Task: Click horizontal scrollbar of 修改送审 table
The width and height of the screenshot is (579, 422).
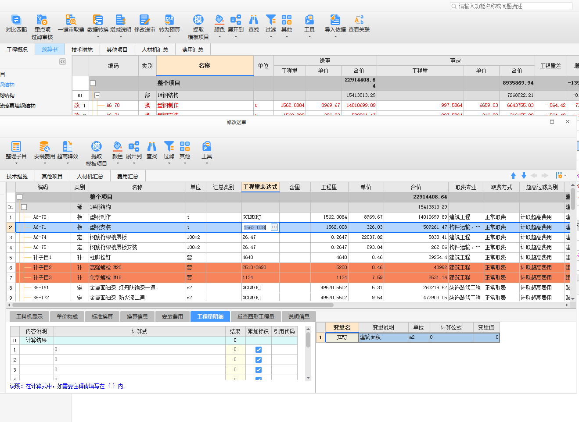Action: 173,305
